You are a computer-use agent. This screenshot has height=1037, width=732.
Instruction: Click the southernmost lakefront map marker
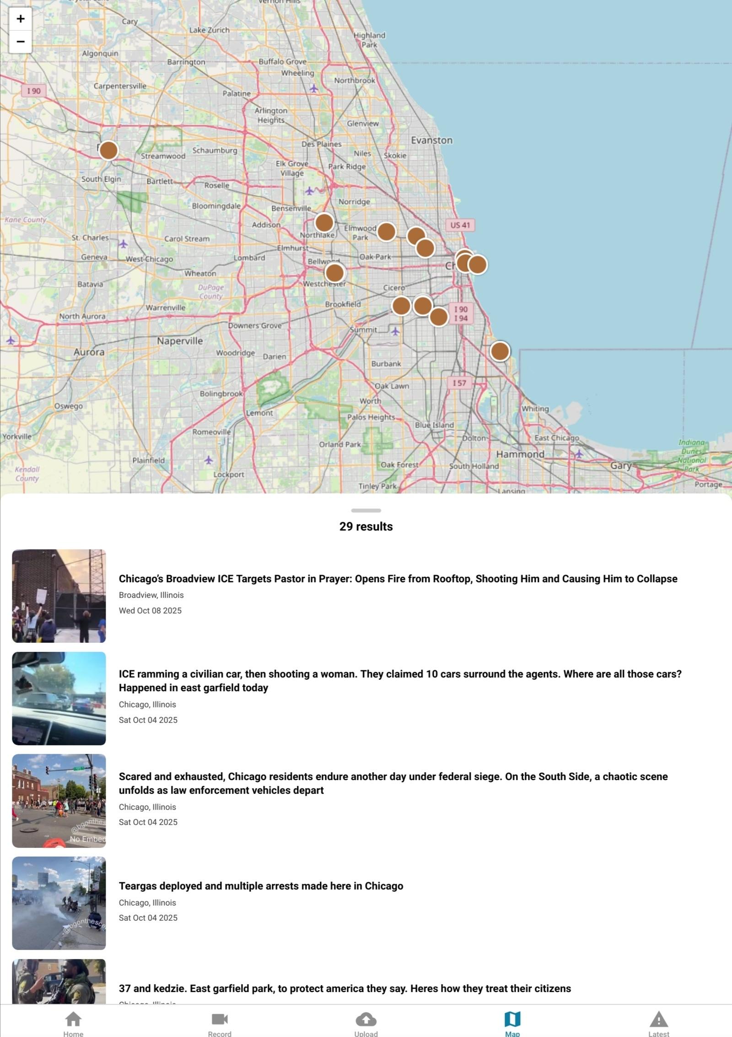tap(500, 351)
